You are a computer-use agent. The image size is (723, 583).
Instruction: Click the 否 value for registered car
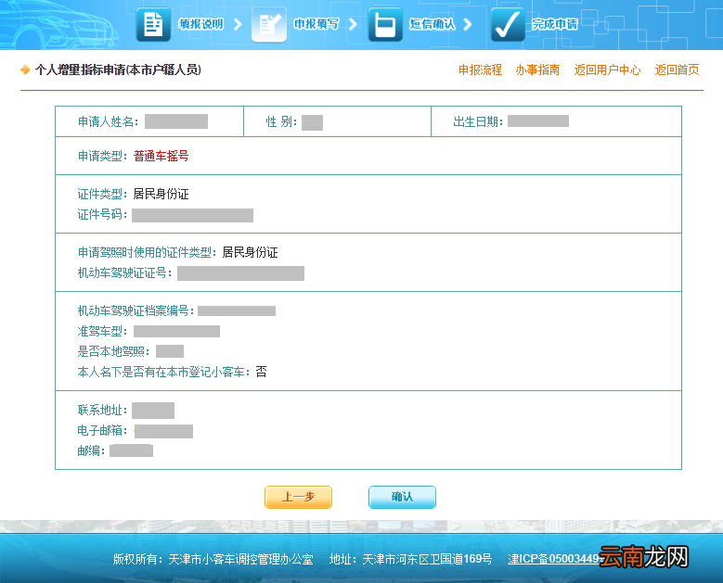(x=261, y=372)
